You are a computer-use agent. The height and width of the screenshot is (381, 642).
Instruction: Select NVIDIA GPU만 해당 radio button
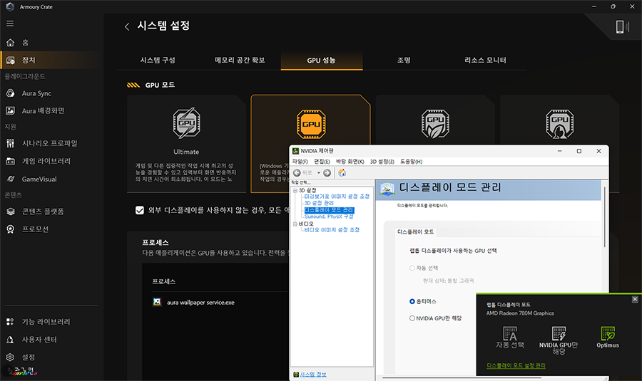point(412,318)
